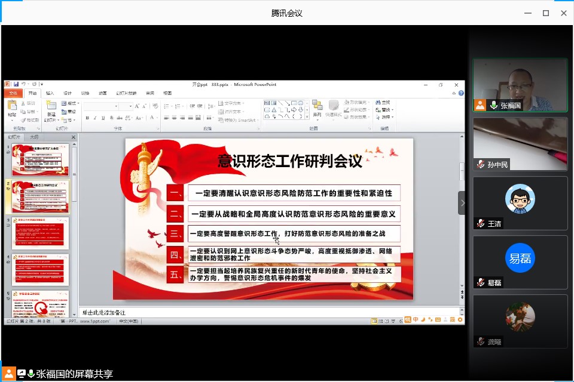Expand the Replace (替换) dropdown arrow
This screenshot has height=382, width=574.
coord(393,110)
